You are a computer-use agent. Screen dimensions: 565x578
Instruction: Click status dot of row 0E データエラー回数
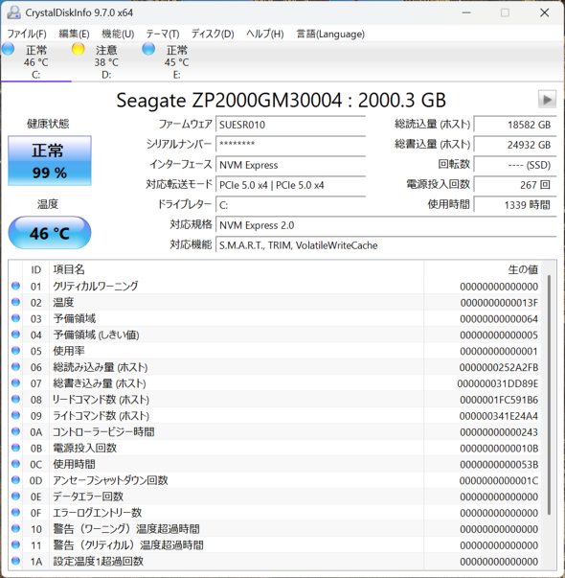(15, 497)
